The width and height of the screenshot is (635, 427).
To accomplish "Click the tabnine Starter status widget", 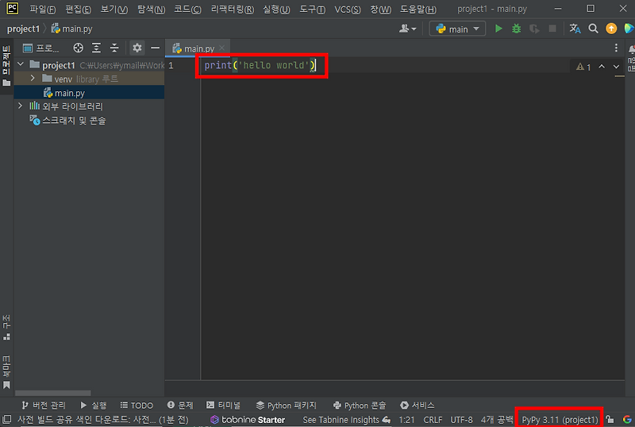I will point(248,420).
